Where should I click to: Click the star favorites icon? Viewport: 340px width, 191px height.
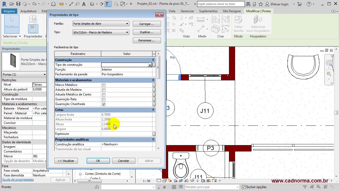click(x=261, y=4)
